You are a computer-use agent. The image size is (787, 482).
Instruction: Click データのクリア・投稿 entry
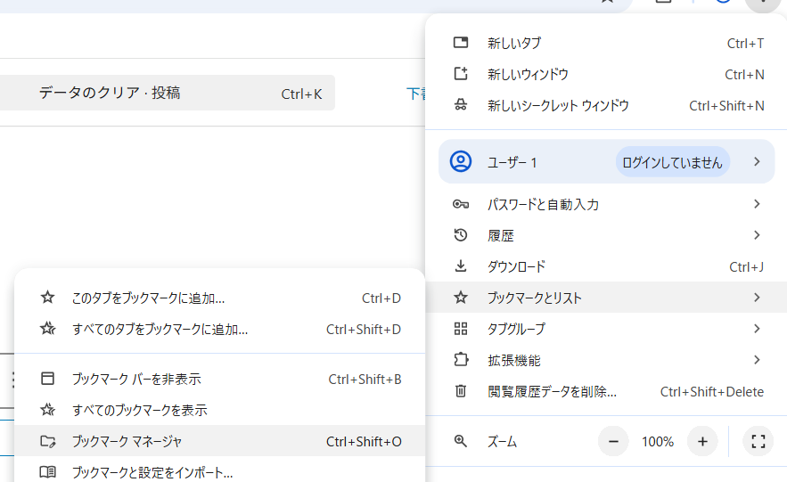pyautogui.click(x=110, y=93)
